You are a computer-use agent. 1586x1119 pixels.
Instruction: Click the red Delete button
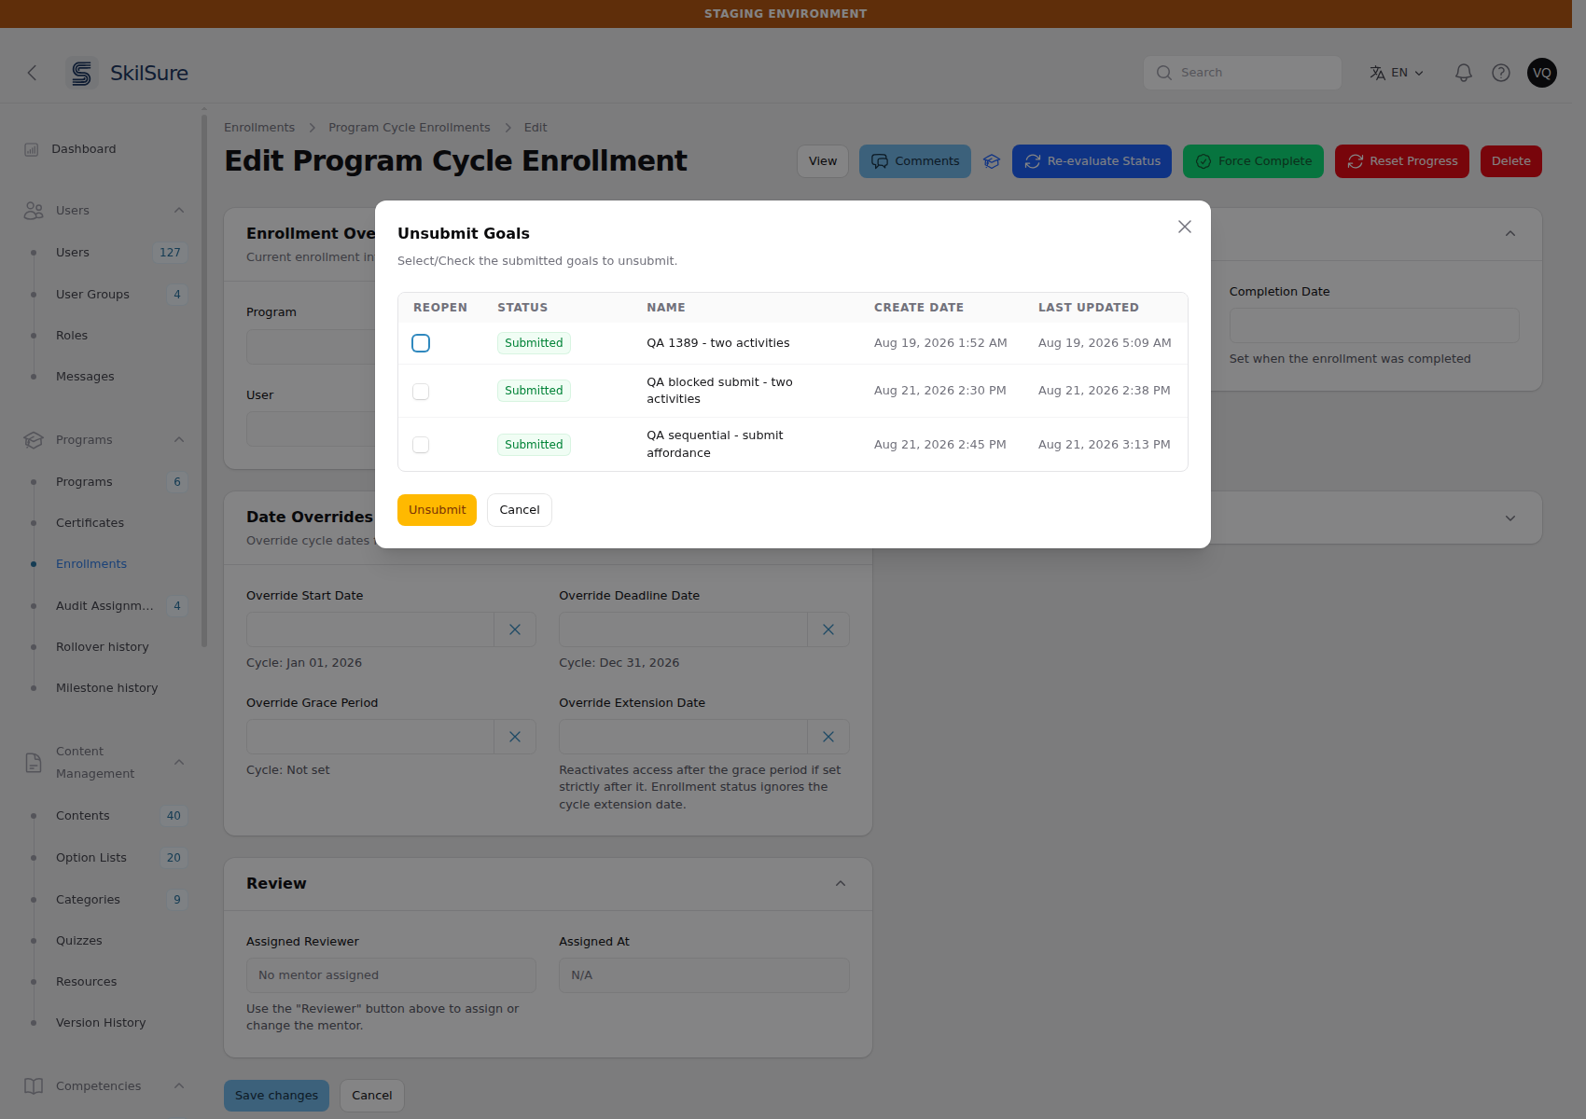tap(1511, 161)
